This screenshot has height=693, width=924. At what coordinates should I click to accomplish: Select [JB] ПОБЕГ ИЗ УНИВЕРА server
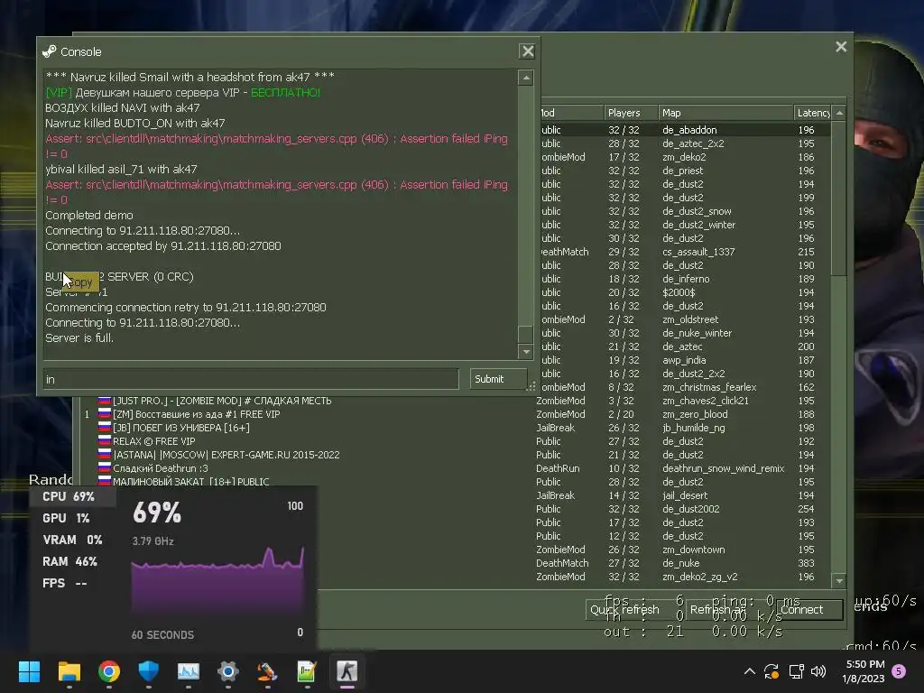pyautogui.click(x=456, y=428)
